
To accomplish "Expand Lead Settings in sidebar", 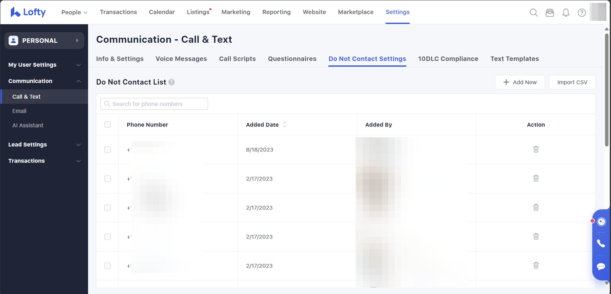I will [44, 145].
